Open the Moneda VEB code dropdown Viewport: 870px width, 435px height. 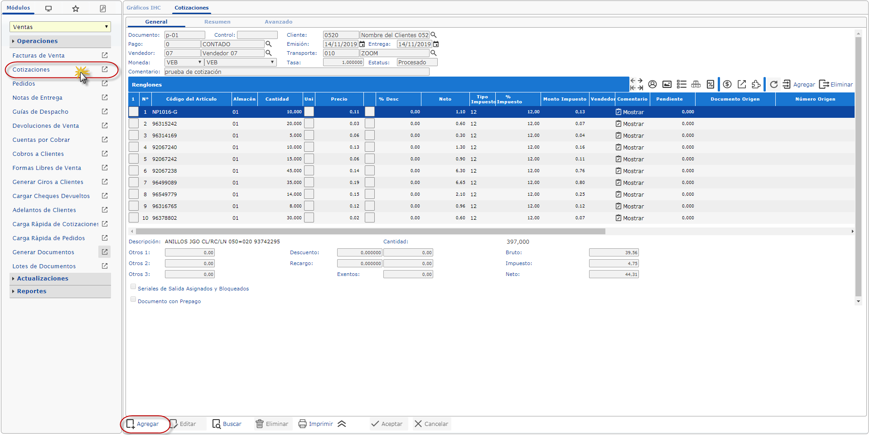click(184, 63)
